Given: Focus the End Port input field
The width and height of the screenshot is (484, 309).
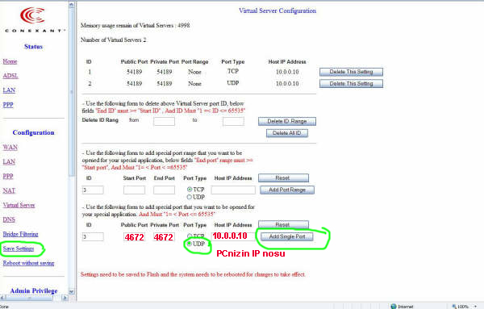Looking at the screenshot, I should (164, 190).
